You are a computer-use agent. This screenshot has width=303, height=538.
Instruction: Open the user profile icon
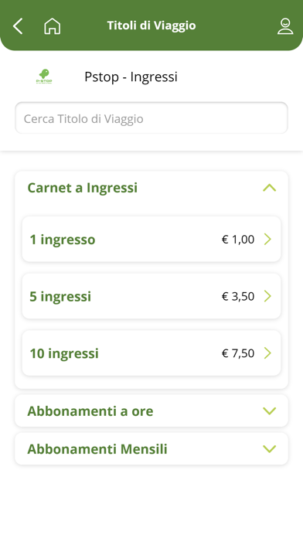pos(285,26)
